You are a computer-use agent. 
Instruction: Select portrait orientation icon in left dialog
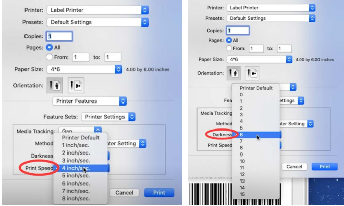click(55, 85)
